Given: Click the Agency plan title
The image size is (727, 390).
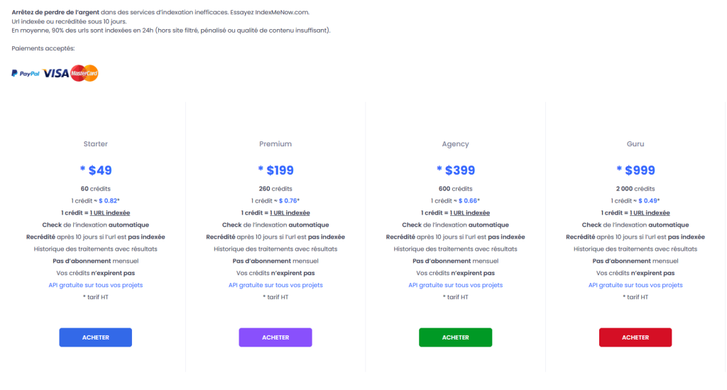Looking at the screenshot, I should (x=455, y=144).
